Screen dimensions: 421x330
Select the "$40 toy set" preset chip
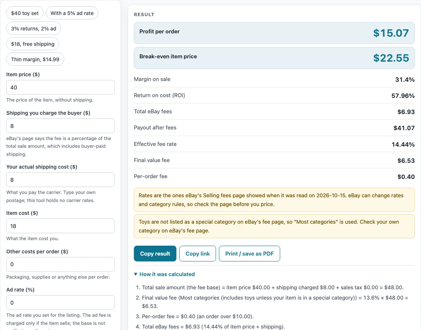25,13
